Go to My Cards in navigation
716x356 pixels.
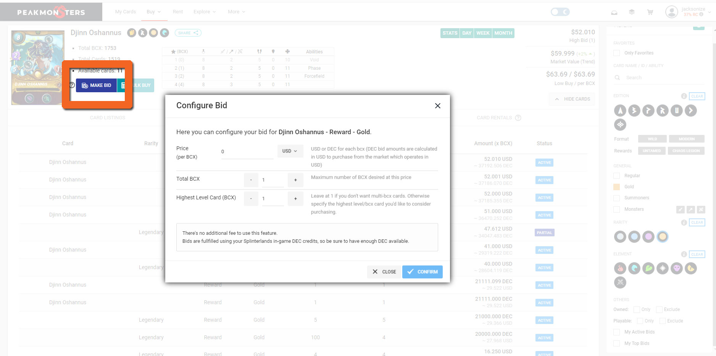(126, 12)
